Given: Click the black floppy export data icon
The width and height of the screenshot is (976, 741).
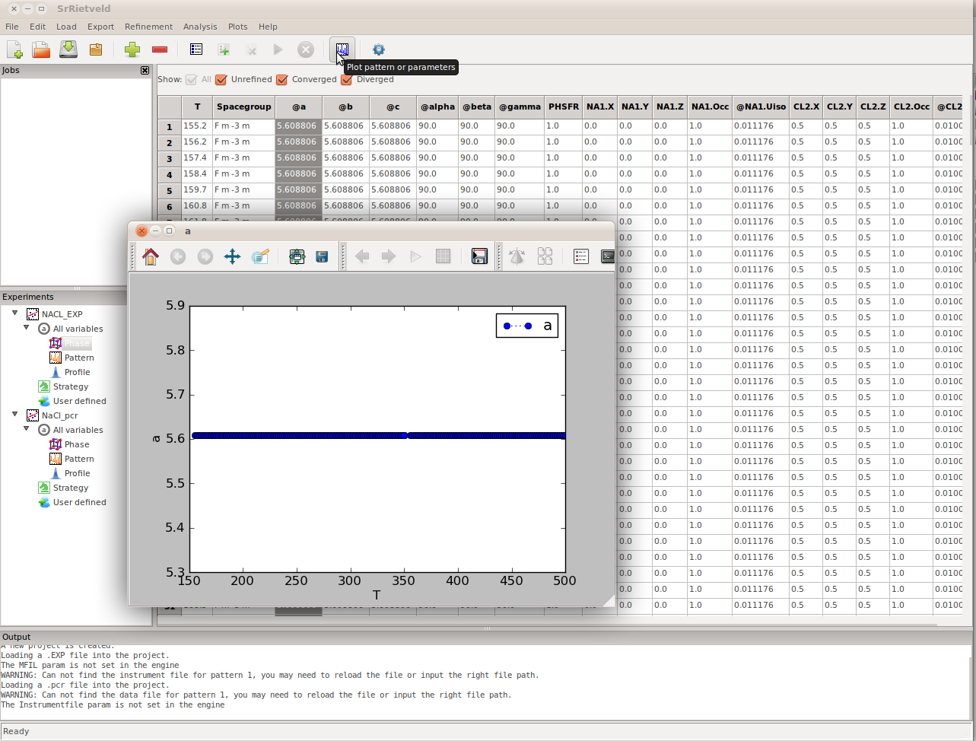Looking at the screenshot, I should coord(480,256).
